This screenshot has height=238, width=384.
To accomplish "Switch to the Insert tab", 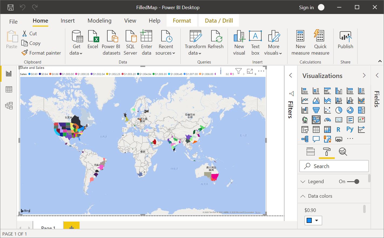I will click(x=68, y=21).
